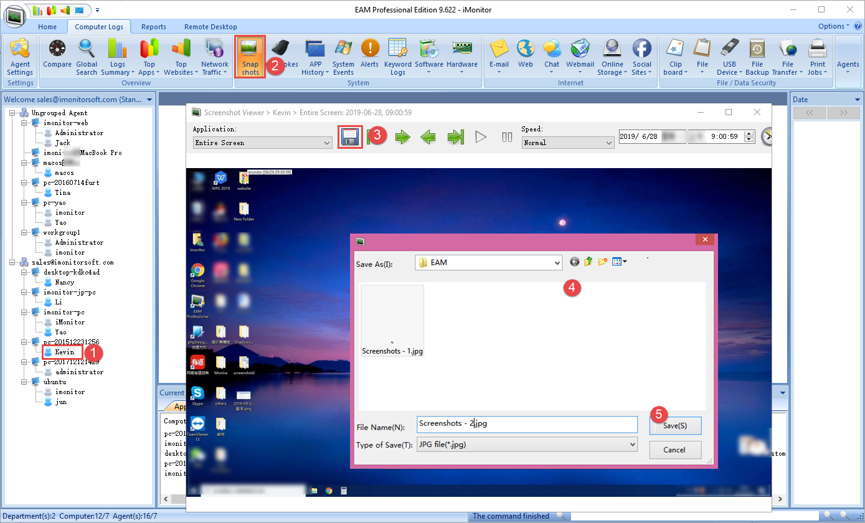Open the Chat logs dropdown
The height and width of the screenshot is (523, 865).
(552, 68)
